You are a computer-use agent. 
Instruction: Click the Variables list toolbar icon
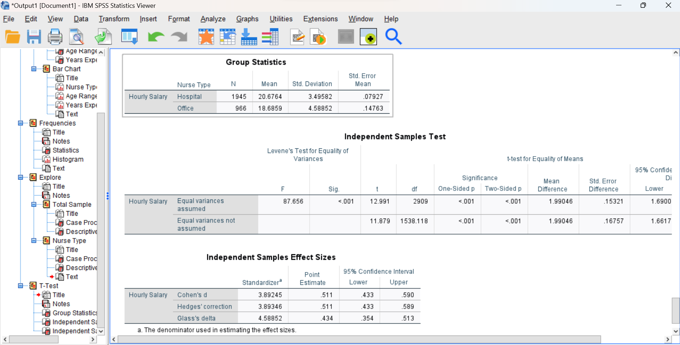point(270,37)
